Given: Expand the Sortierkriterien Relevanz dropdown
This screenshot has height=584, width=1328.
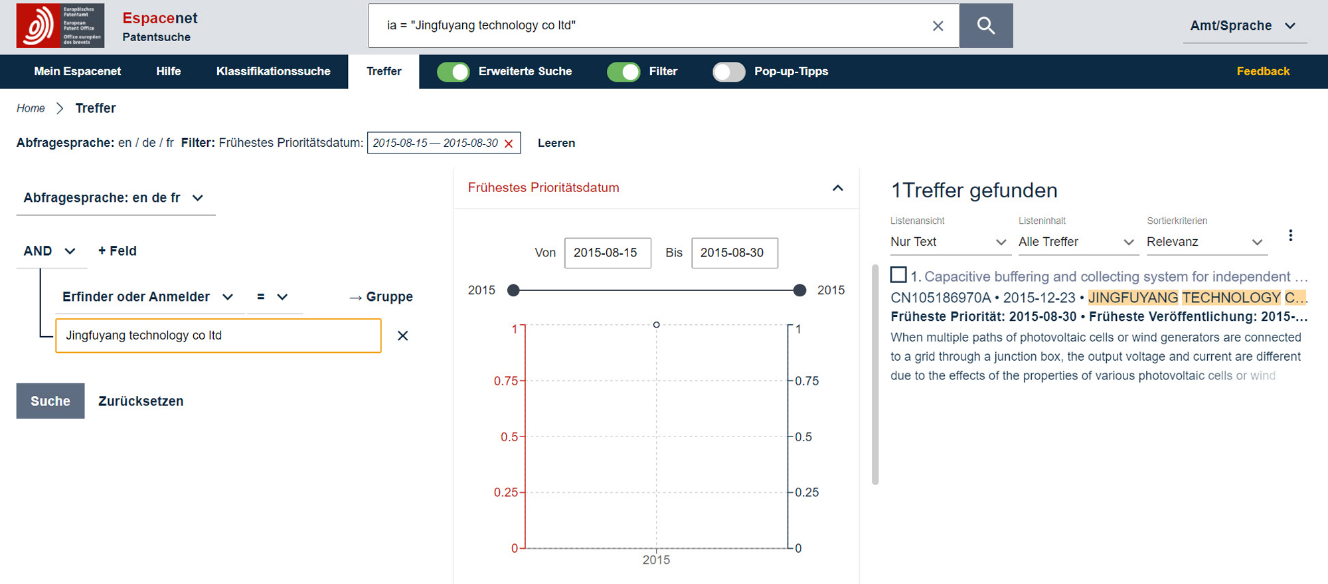Looking at the screenshot, I should click(x=1205, y=242).
